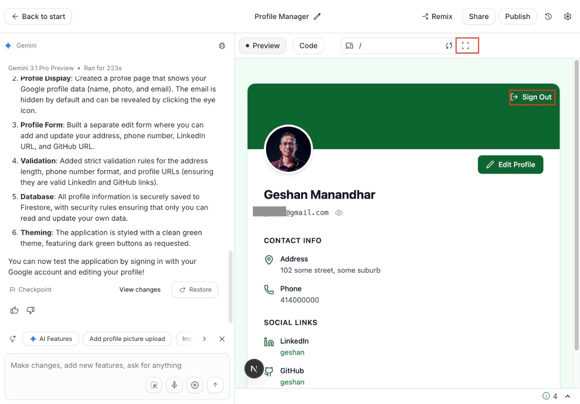Start voice input with microphone icon
Viewport: 580px width, 404px height.
tap(174, 385)
